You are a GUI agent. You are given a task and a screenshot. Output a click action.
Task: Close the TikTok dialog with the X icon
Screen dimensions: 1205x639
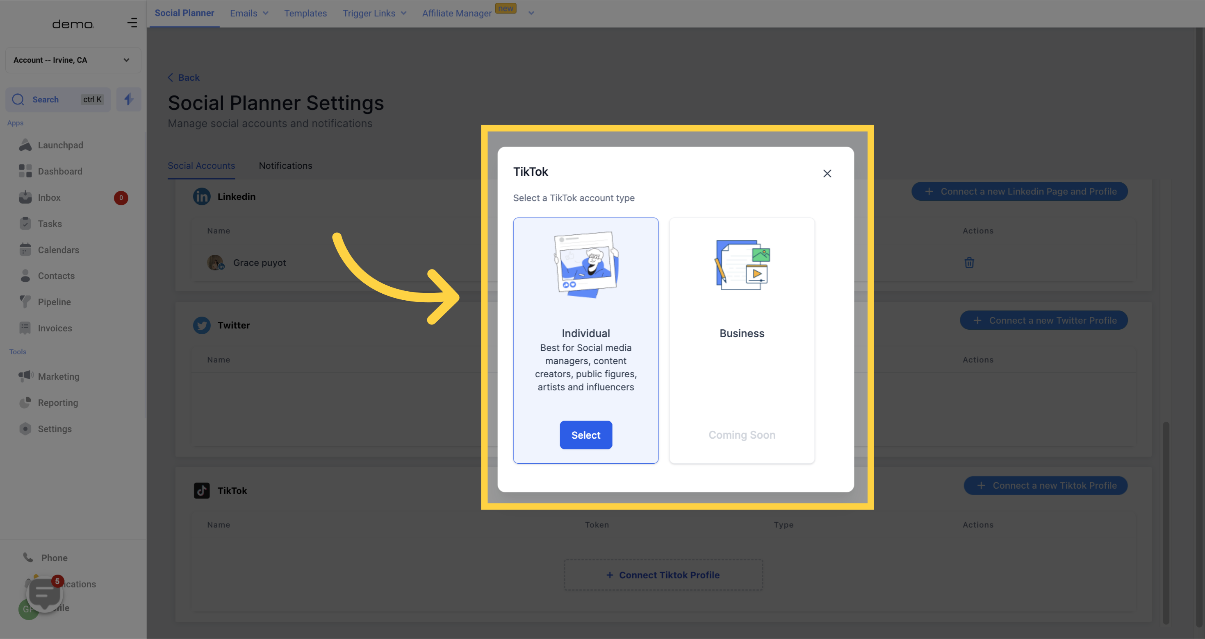tap(827, 173)
